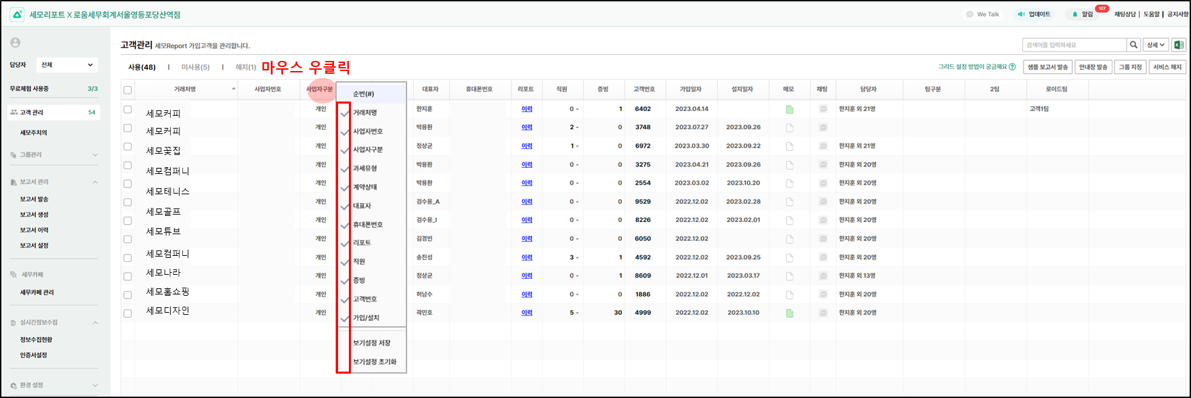Open the green memo icon in first row
The image size is (1191, 398).
coord(789,109)
